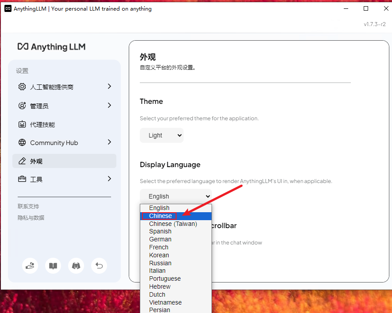Click the back arrow icon button
This screenshot has width=392, height=313.
click(99, 266)
